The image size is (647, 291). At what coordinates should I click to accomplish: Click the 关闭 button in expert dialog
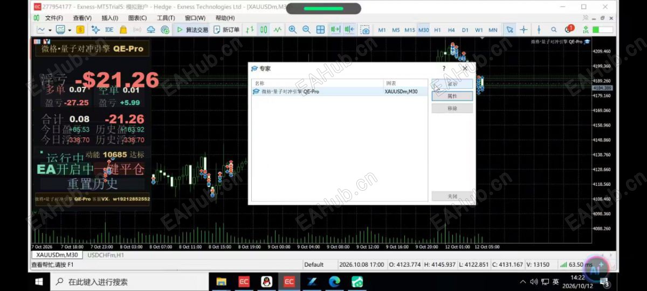point(452,197)
